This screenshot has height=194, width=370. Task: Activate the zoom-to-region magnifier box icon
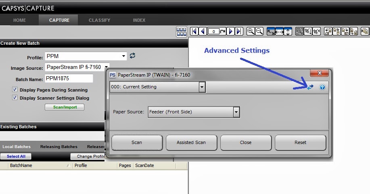[299, 31]
